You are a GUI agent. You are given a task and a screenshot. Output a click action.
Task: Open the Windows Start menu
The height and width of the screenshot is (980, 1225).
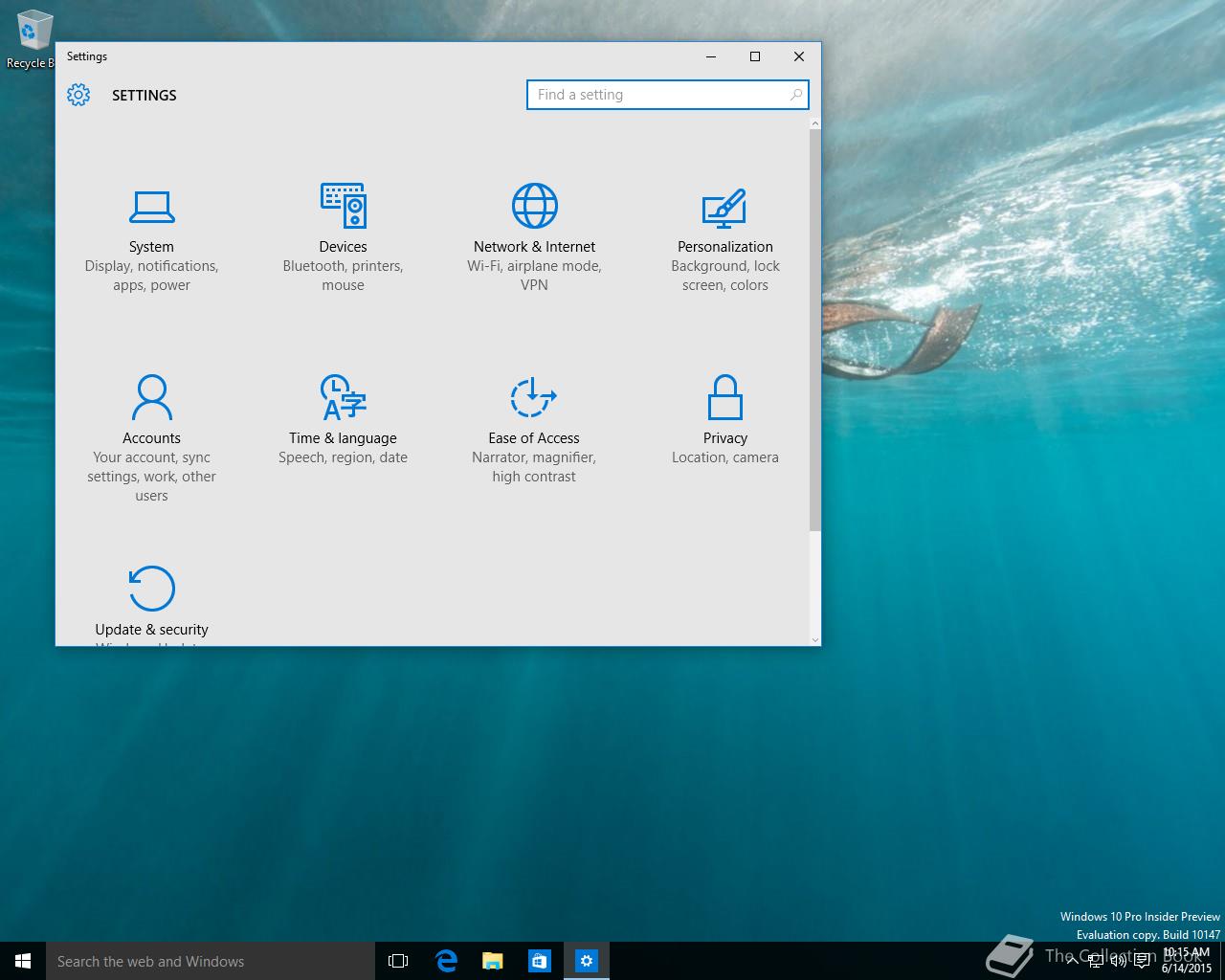click(23, 961)
